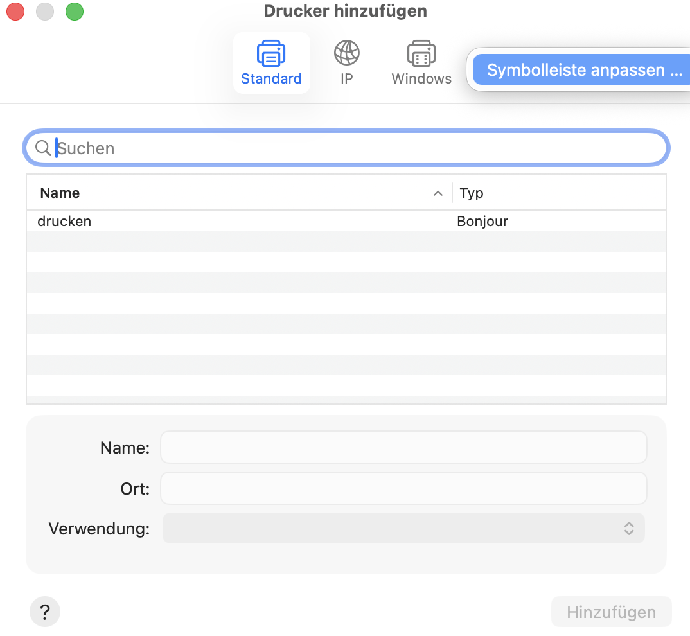The width and height of the screenshot is (690, 636).
Task: Switch to the IP globe icon
Action: pos(346,53)
